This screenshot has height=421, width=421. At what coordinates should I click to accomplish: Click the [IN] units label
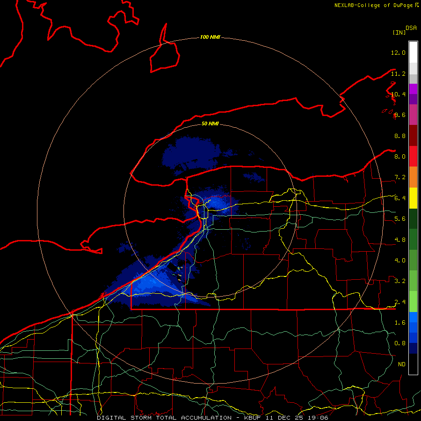399,32
